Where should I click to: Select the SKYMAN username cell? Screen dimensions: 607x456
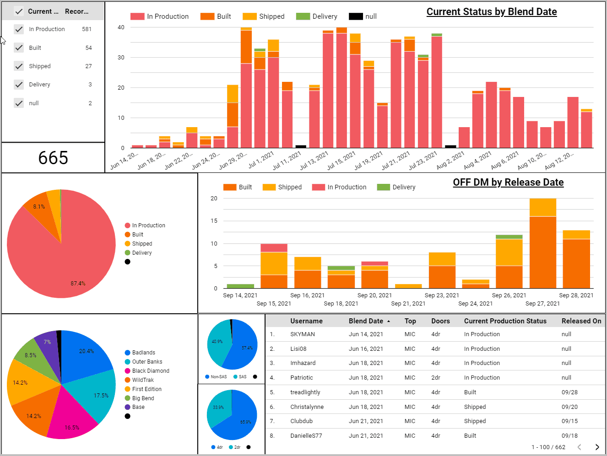pyautogui.click(x=303, y=334)
